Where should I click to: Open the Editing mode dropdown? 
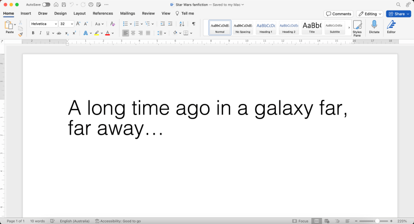coord(369,14)
